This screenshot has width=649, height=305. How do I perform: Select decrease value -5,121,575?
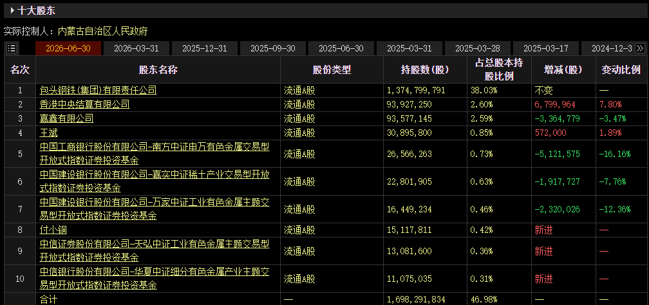click(x=557, y=154)
